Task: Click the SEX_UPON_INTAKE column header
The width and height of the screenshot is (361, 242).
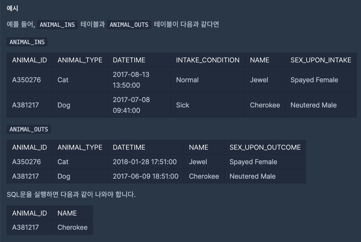Action: 321,60
